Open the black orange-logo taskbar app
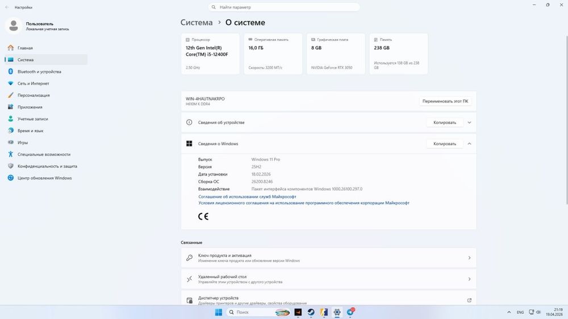The height and width of the screenshot is (319, 568). 298,312
